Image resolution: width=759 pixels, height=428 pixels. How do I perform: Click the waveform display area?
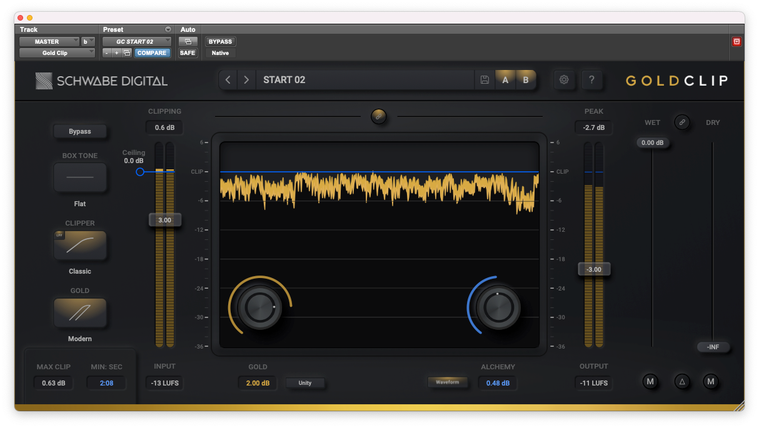379,244
